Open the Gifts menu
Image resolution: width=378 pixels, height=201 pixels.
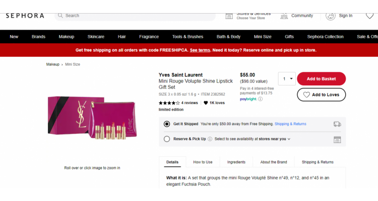coord(289,37)
